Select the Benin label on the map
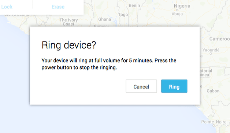This screenshot has height=133, width=230. (x=134, y=5)
